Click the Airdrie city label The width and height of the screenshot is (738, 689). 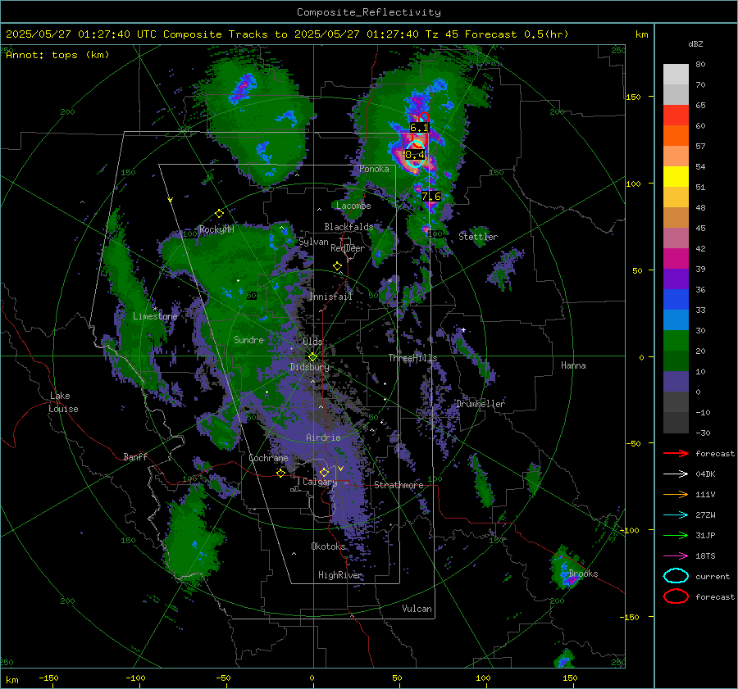pos(323,437)
